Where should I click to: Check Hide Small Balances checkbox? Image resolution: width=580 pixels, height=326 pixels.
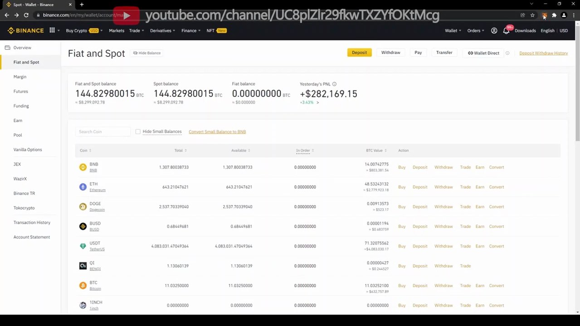[138, 132]
